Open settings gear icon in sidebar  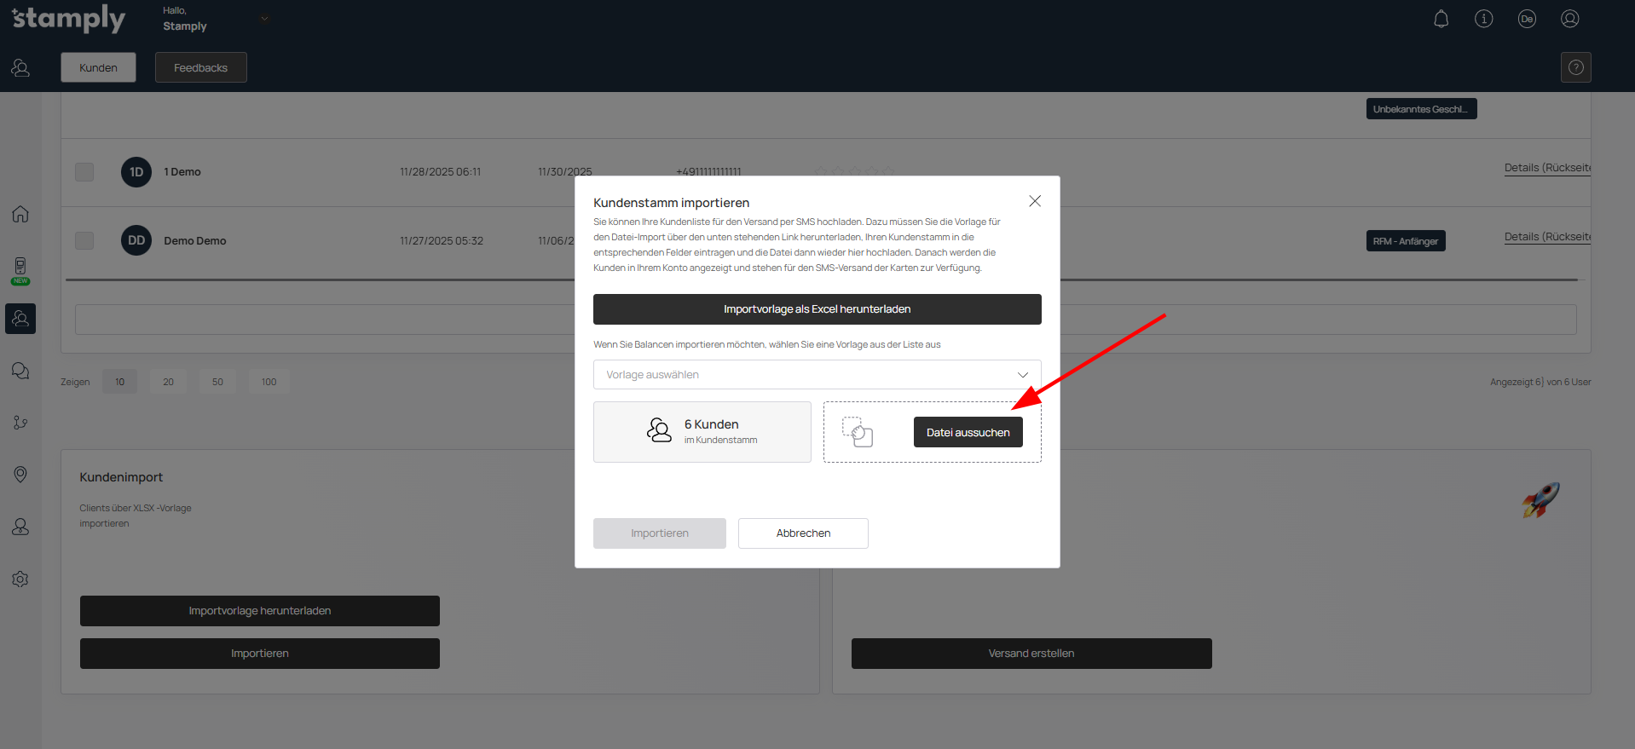pyautogui.click(x=20, y=579)
